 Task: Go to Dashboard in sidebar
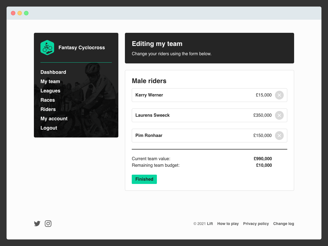53,72
